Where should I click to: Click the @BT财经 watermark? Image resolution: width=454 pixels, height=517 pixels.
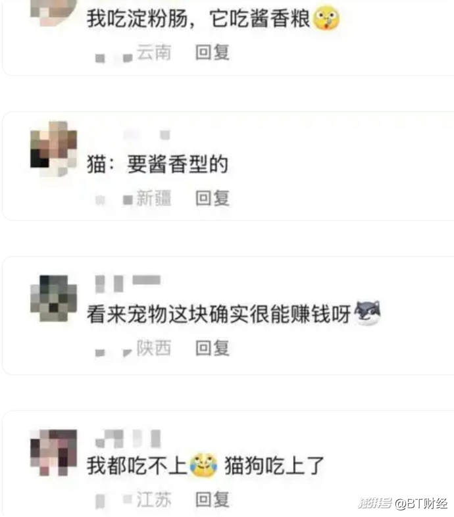421,504
